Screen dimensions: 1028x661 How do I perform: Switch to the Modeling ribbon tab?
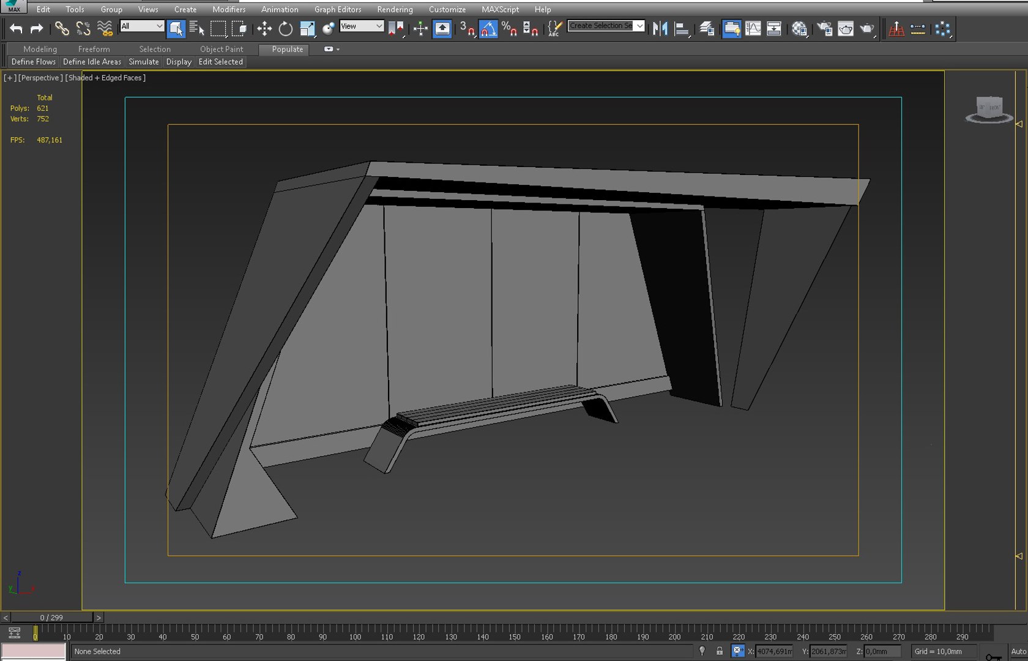click(x=40, y=49)
